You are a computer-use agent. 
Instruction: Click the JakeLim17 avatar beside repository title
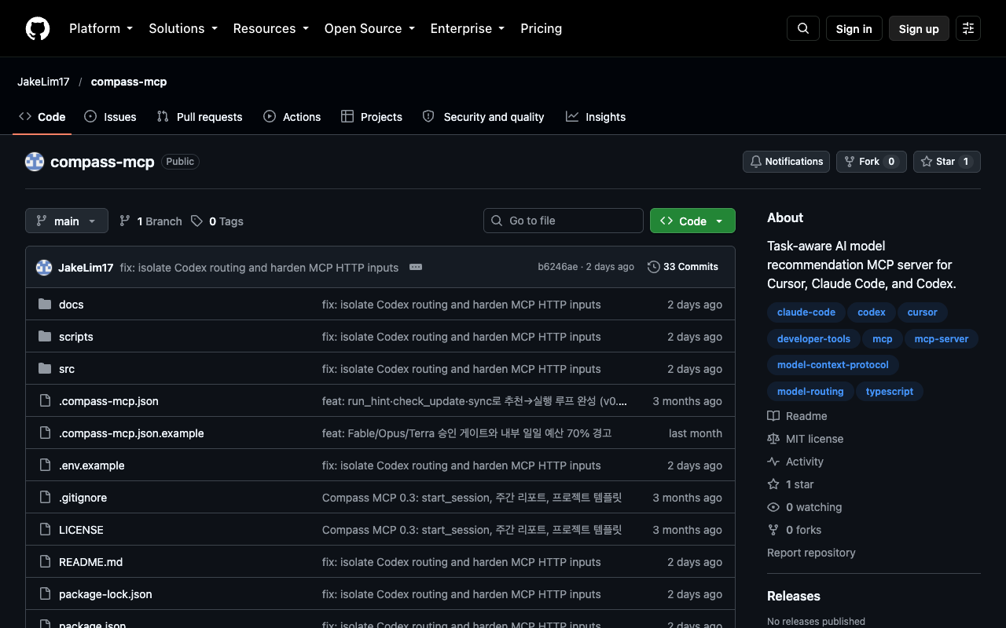point(35,162)
